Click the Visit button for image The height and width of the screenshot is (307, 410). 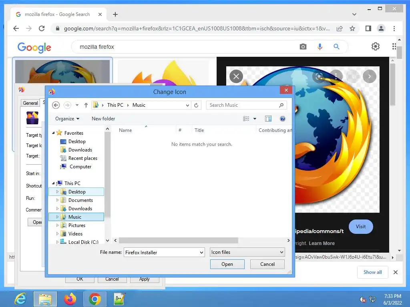361,227
